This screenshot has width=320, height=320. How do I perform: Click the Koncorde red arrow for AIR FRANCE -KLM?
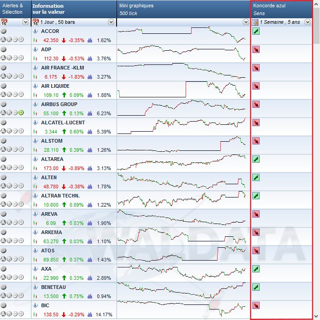pyautogui.click(x=256, y=68)
